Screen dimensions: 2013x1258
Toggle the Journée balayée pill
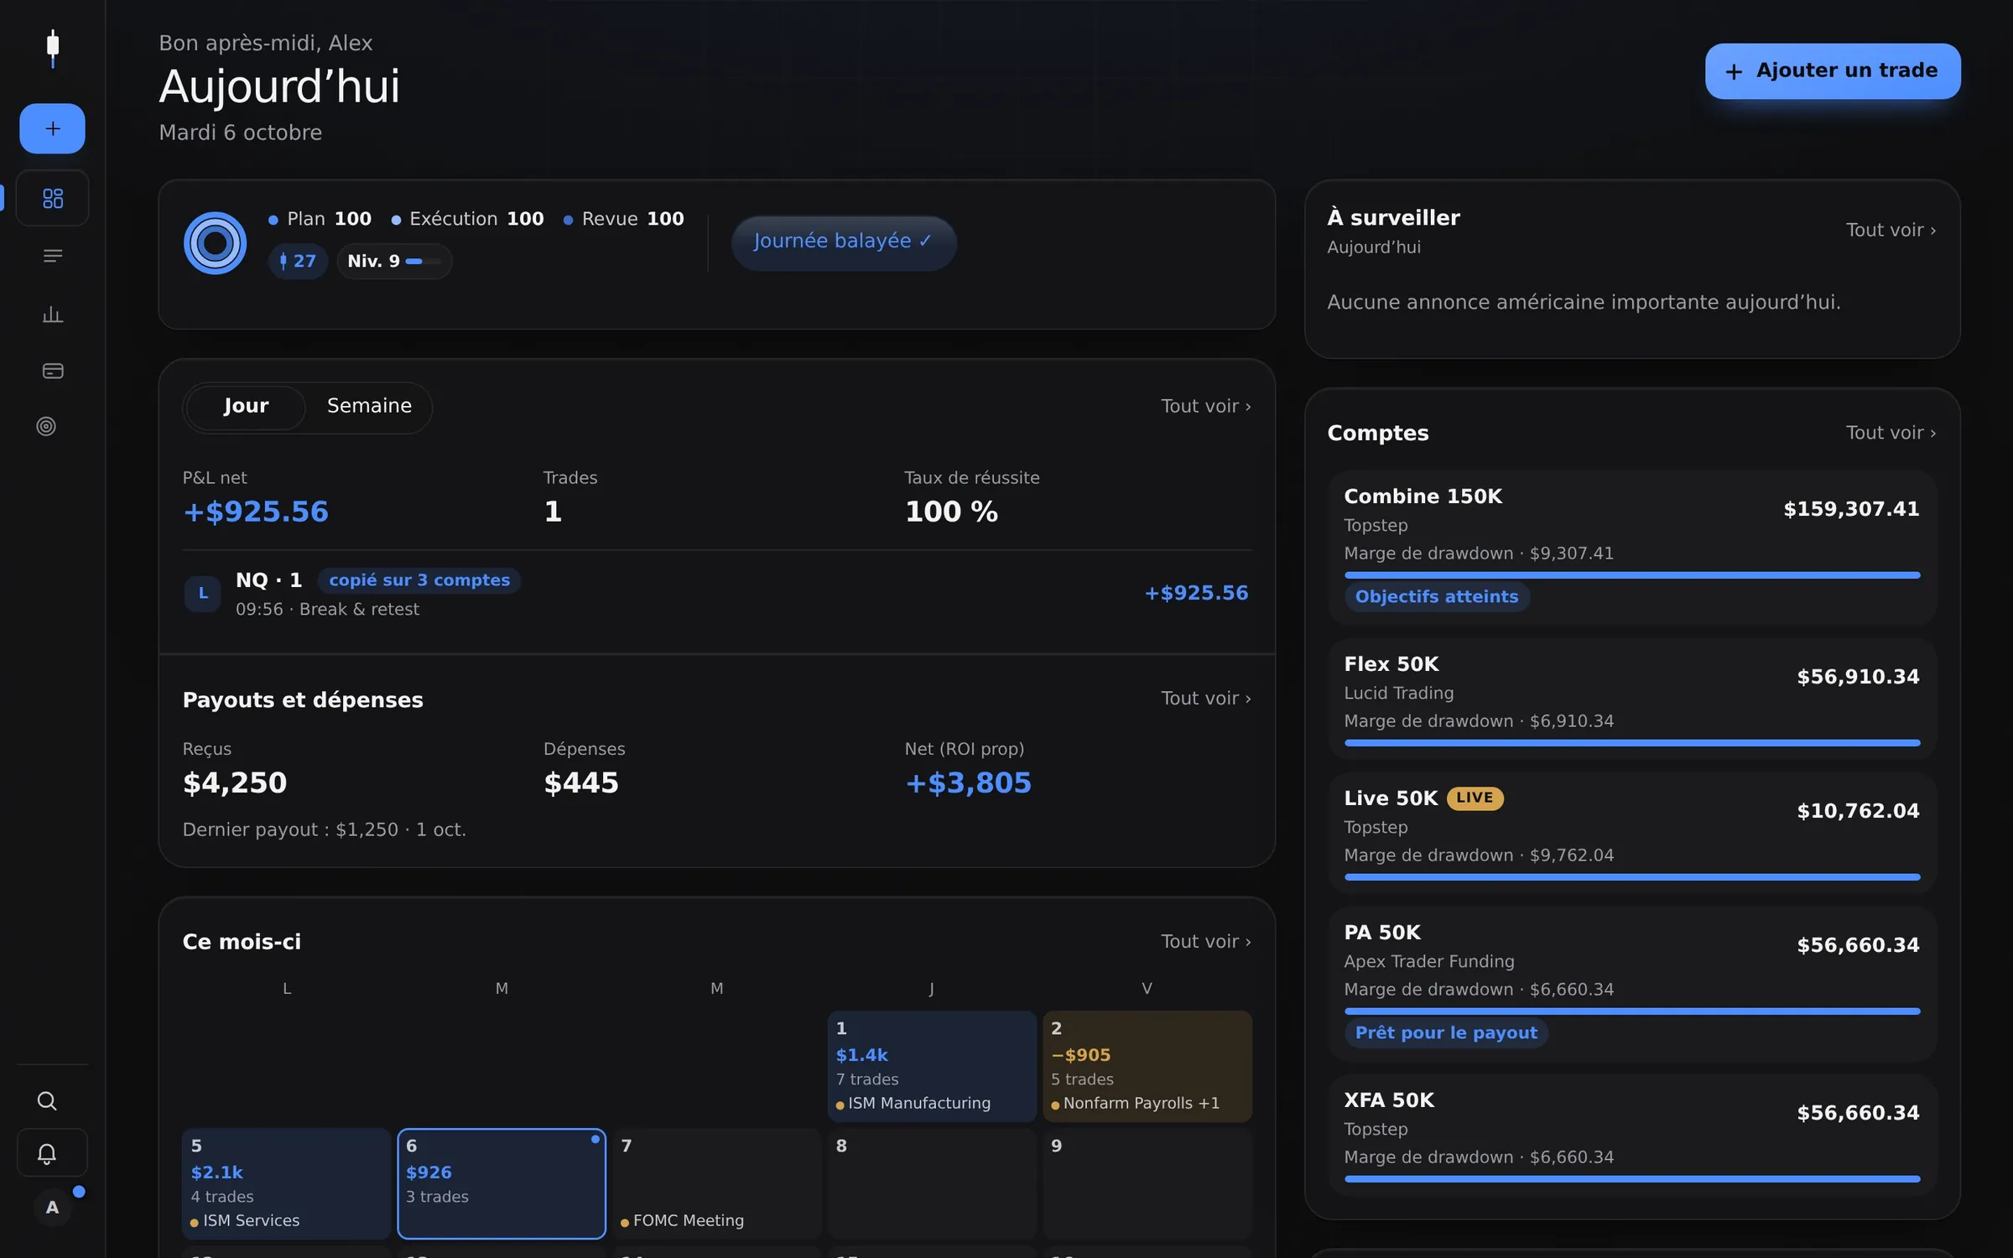843,242
